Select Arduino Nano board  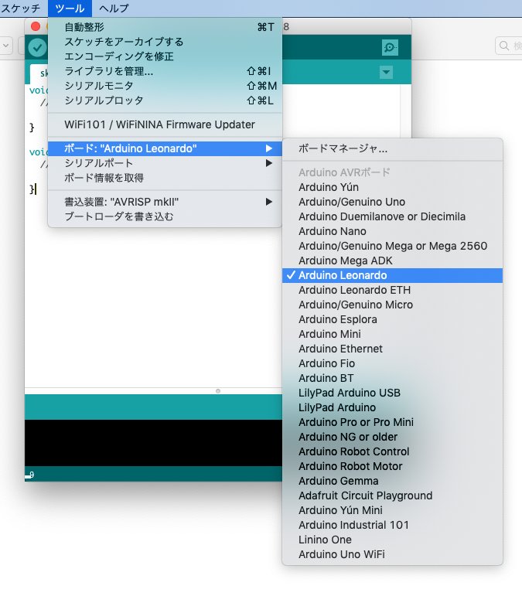pyautogui.click(x=392, y=231)
